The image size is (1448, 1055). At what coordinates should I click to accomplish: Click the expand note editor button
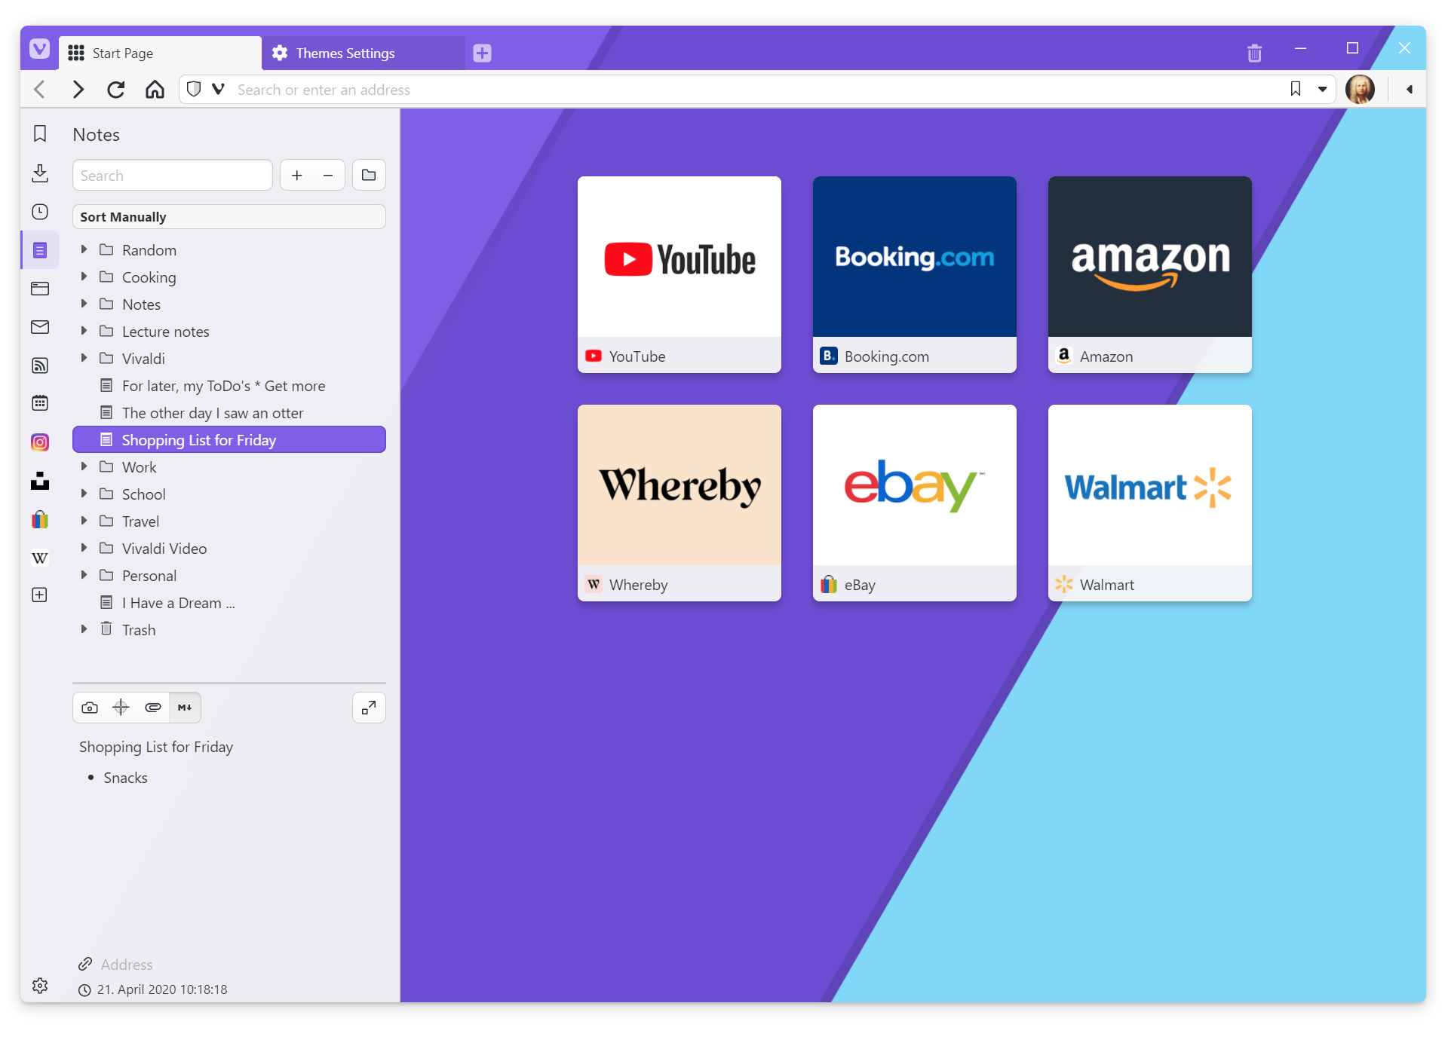[x=367, y=707]
